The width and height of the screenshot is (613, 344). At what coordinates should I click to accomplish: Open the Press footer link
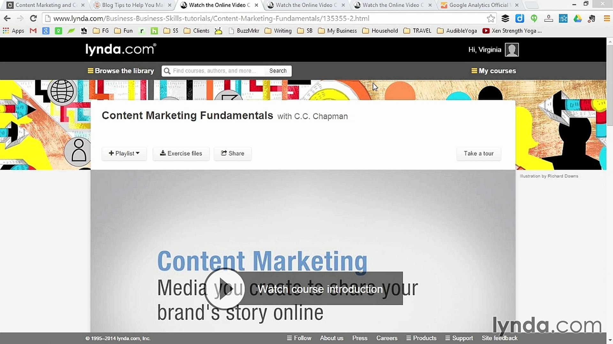point(360,338)
